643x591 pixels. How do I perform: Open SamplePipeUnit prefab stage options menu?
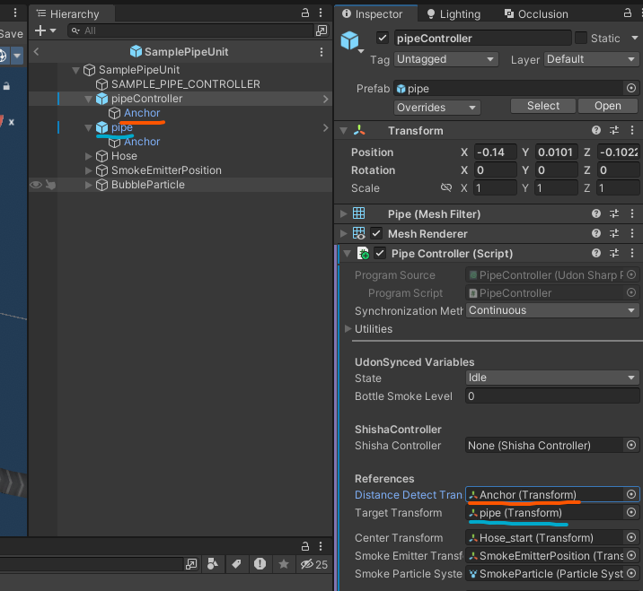point(321,52)
